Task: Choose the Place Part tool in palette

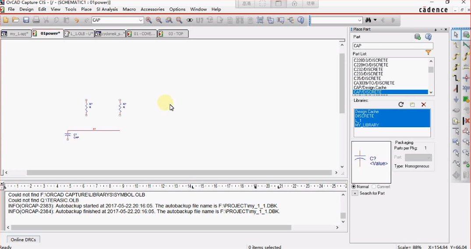Action: pyautogui.click(x=466, y=35)
